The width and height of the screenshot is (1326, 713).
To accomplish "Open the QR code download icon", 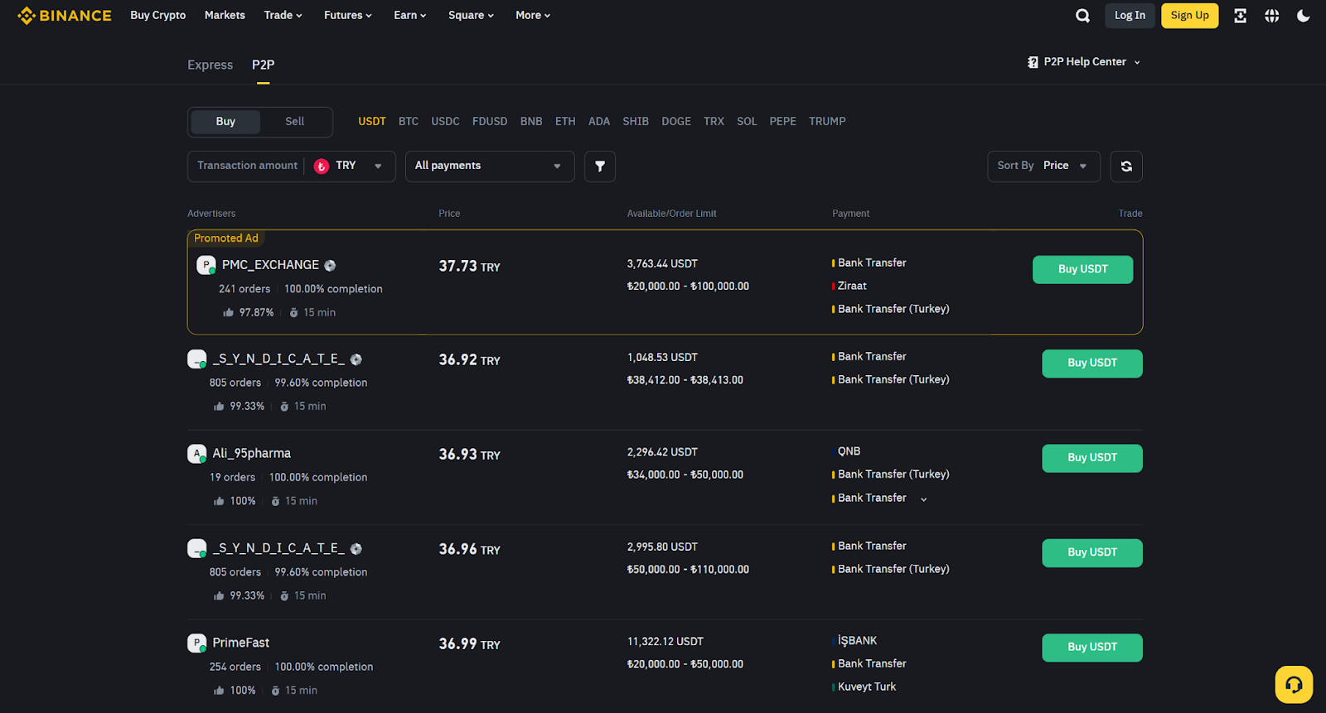I will click(1240, 16).
